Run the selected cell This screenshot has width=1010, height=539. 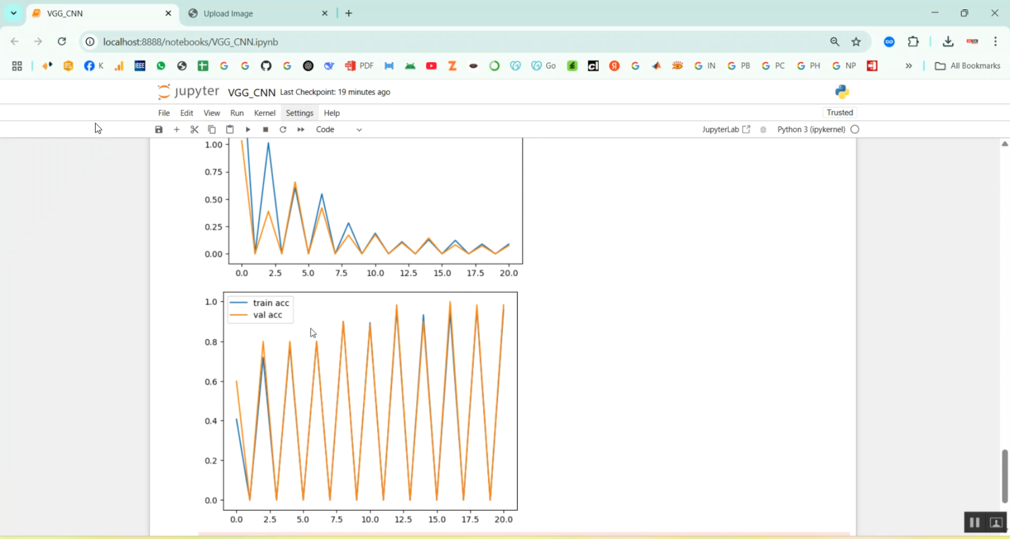(x=248, y=129)
